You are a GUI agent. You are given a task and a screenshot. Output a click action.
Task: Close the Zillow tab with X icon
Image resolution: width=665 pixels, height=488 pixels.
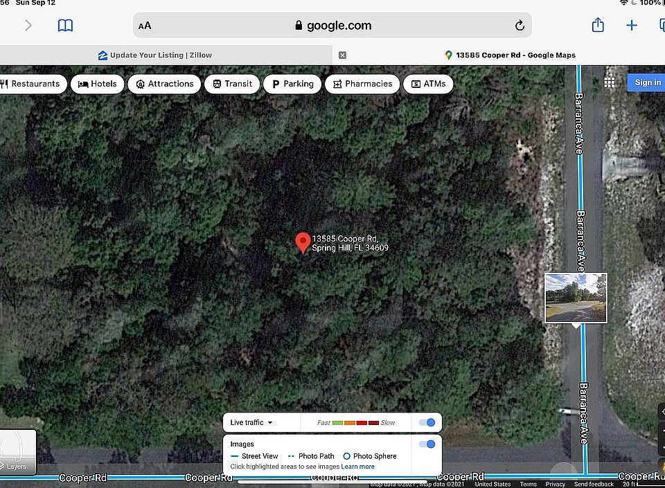342,55
